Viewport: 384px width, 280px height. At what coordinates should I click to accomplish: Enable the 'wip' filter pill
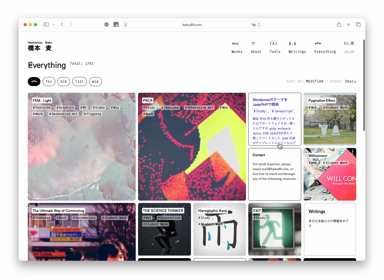[95, 82]
